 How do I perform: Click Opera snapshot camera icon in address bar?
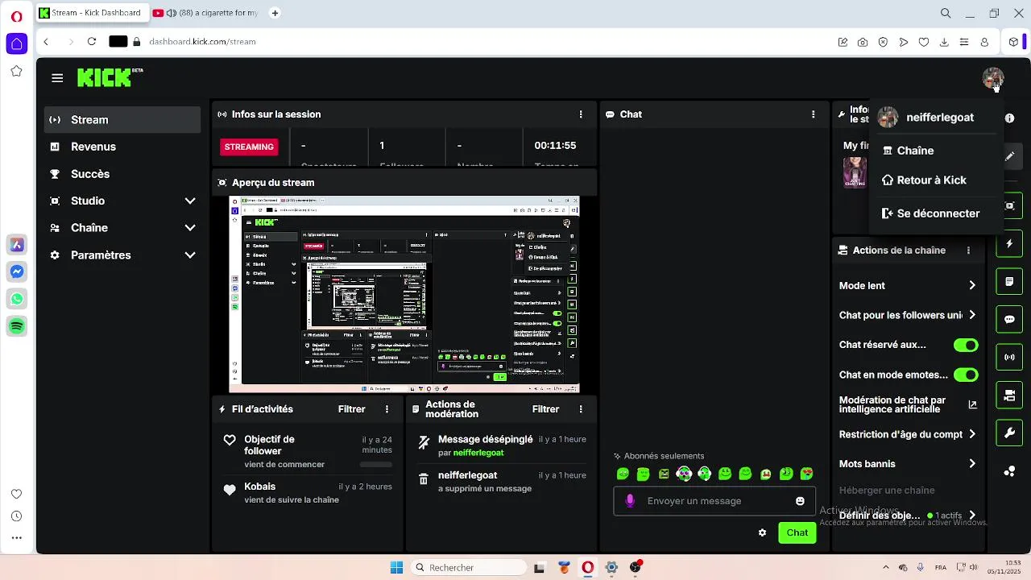click(x=863, y=42)
